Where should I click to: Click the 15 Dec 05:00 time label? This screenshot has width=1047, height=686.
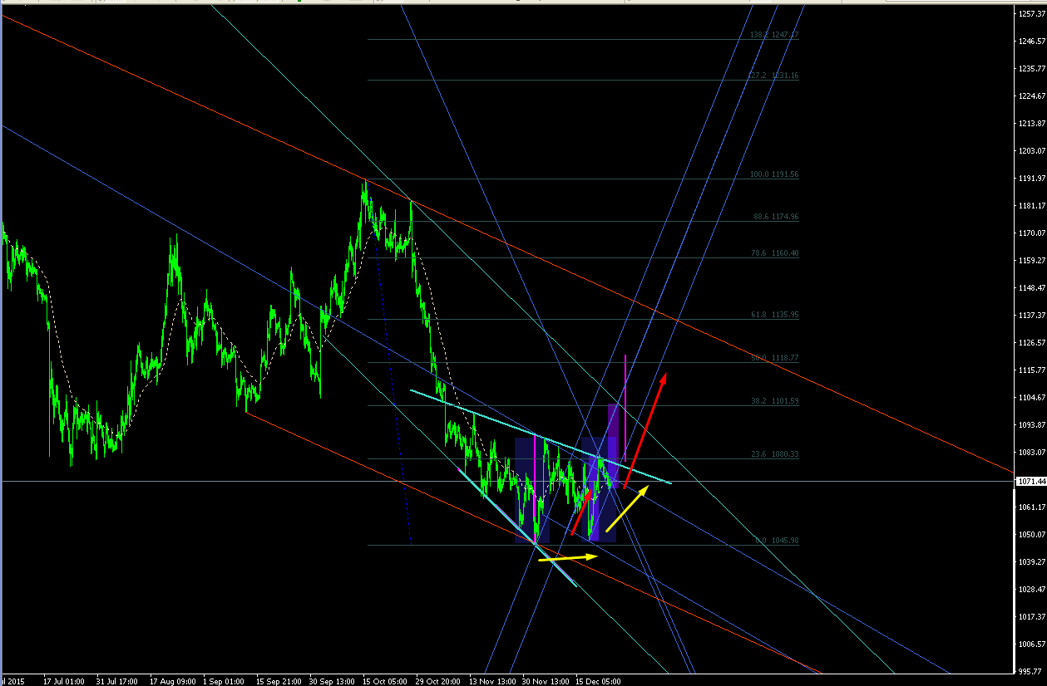coord(598,681)
